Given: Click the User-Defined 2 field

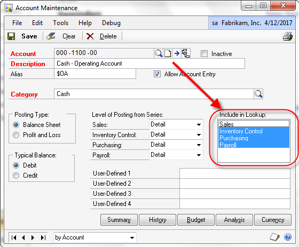Looking at the screenshot, I should click(235, 184).
